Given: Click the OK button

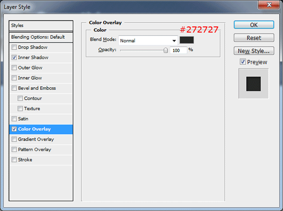Looking at the screenshot, I should pyautogui.click(x=254, y=25).
